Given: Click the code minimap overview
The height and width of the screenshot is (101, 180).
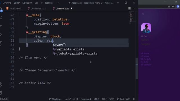Looking at the screenshot, I should point(132,17).
